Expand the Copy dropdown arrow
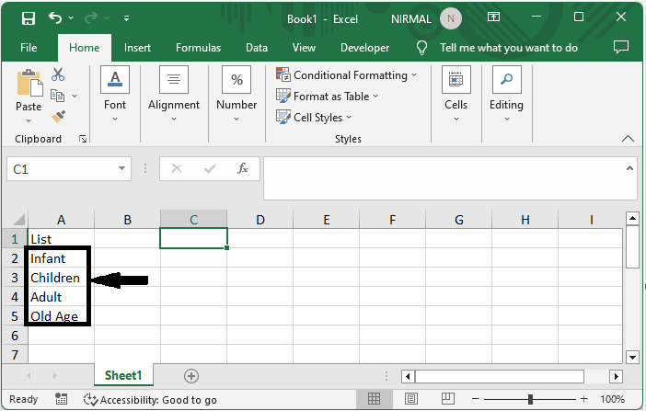The width and height of the screenshot is (646, 411). click(x=75, y=96)
